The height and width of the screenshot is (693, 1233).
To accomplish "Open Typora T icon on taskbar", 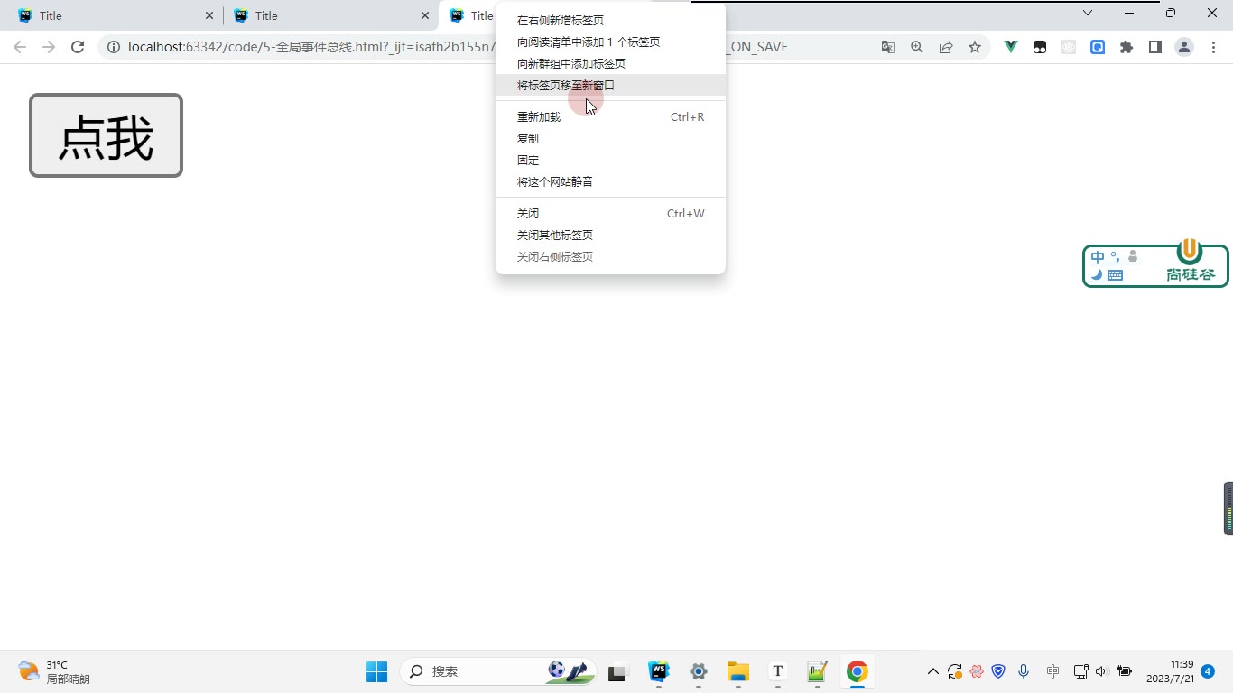I will click(x=778, y=671).
